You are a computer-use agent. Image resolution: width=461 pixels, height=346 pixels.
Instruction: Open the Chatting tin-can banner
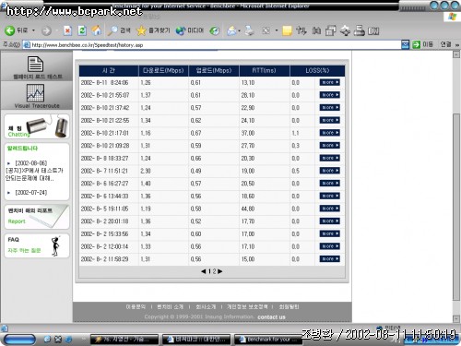pos(37,126)
